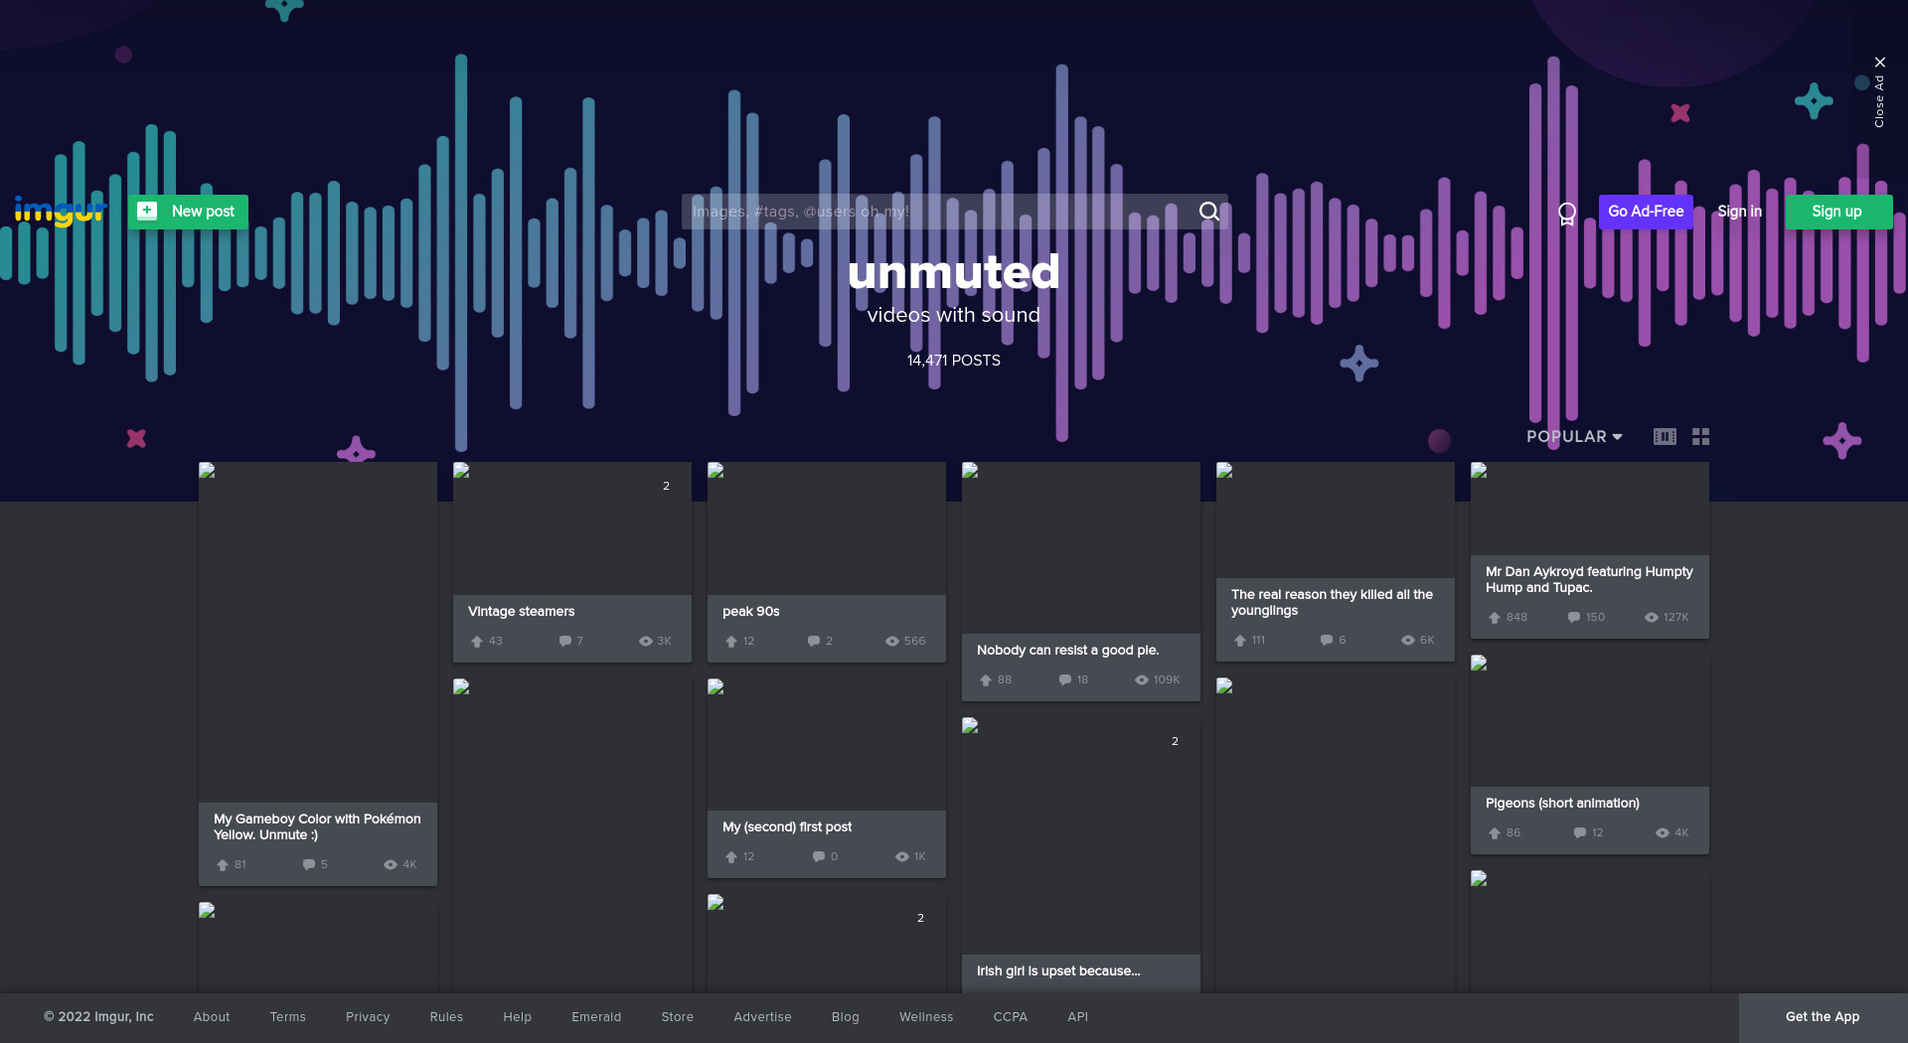Click comment icon on Nobody can resist pie
1908x1043 pixels.
pos(1065,680)
